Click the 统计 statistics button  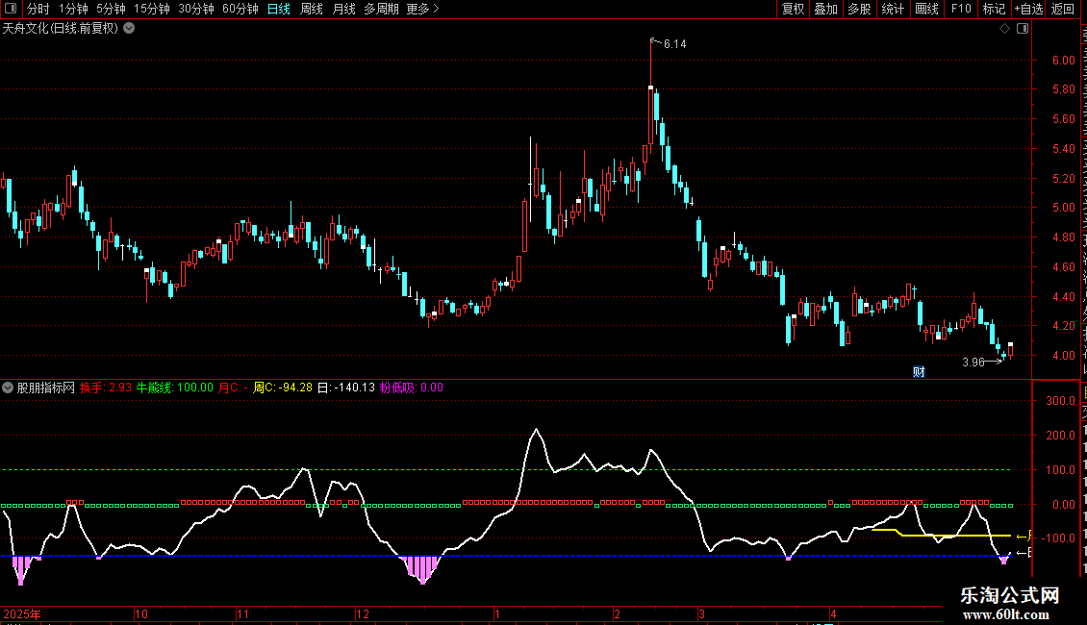pos(893,9)
